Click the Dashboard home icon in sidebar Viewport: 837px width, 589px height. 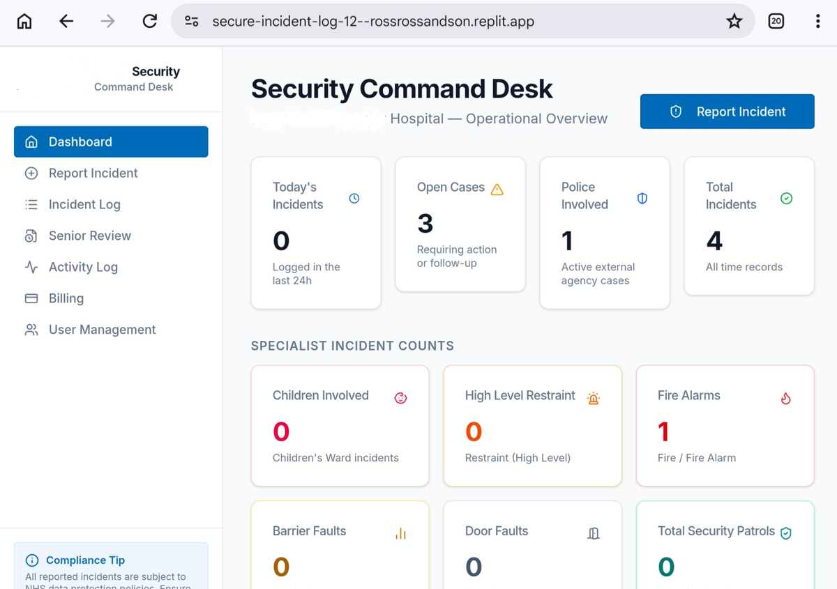coord(31,141)
